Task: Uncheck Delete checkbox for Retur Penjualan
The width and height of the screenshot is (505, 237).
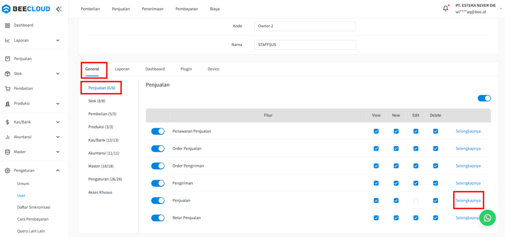Action: pos(435,218)
